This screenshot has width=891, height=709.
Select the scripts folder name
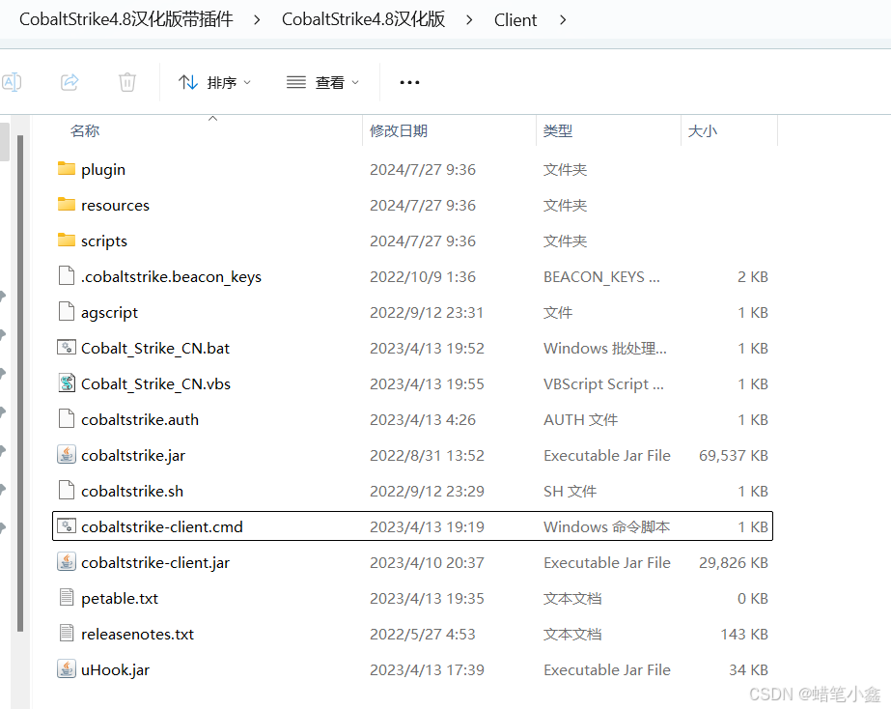coord(104,241)
